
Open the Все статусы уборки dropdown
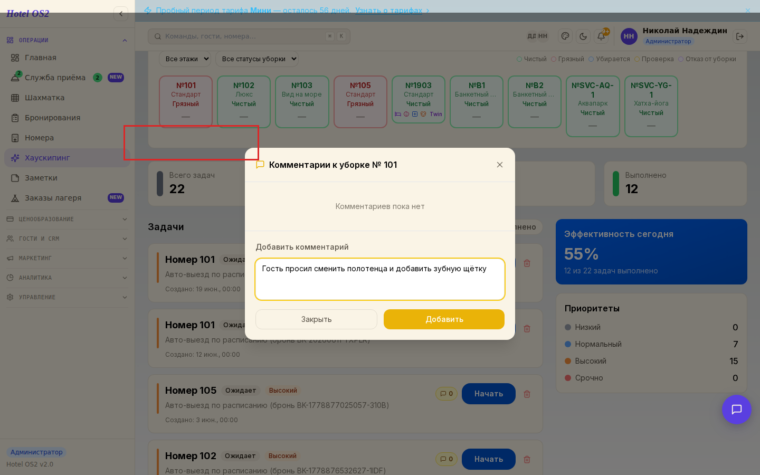[x=257, y=59]
